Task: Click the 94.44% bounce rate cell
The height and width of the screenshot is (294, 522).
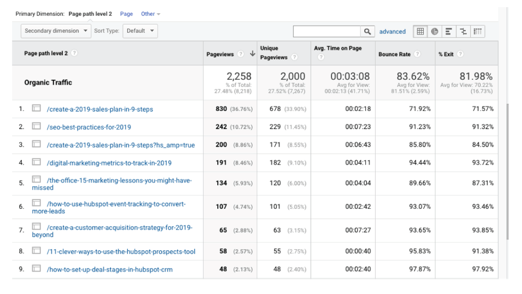Action: (420, 163)
